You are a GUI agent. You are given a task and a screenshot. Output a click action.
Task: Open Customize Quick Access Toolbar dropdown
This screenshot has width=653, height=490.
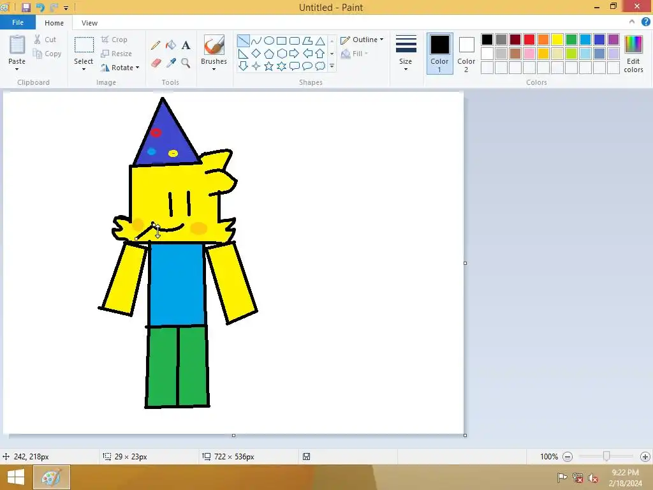point(66,8)
